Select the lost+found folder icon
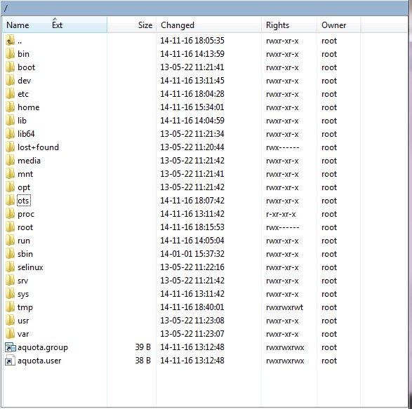This screenshot has width=412, height=409. point(10,147)
